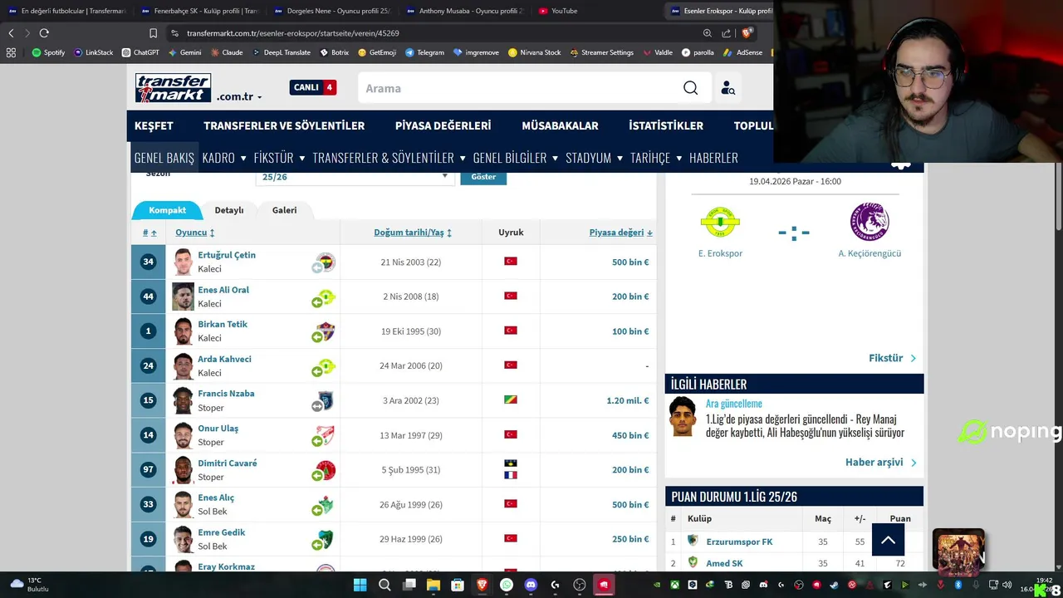Image resolution: width=1063 pixels, height=598 pixels.
Task: Open Amed SK in standings
Action: (724, 563)
